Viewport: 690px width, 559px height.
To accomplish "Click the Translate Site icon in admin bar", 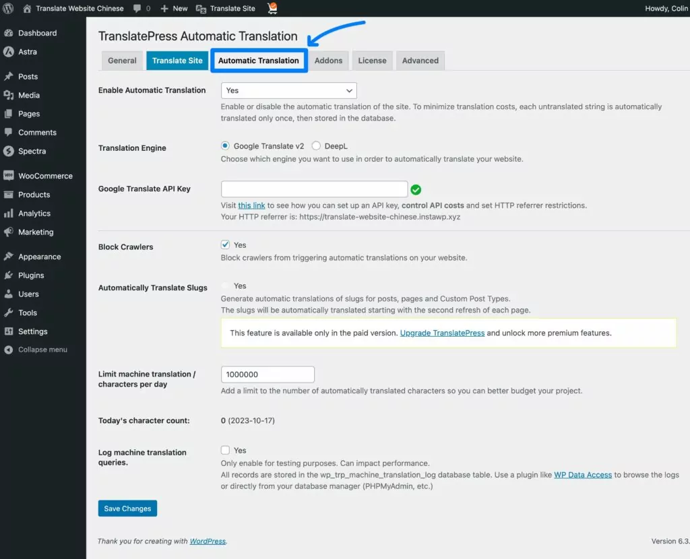I will (x=201, y=9).
